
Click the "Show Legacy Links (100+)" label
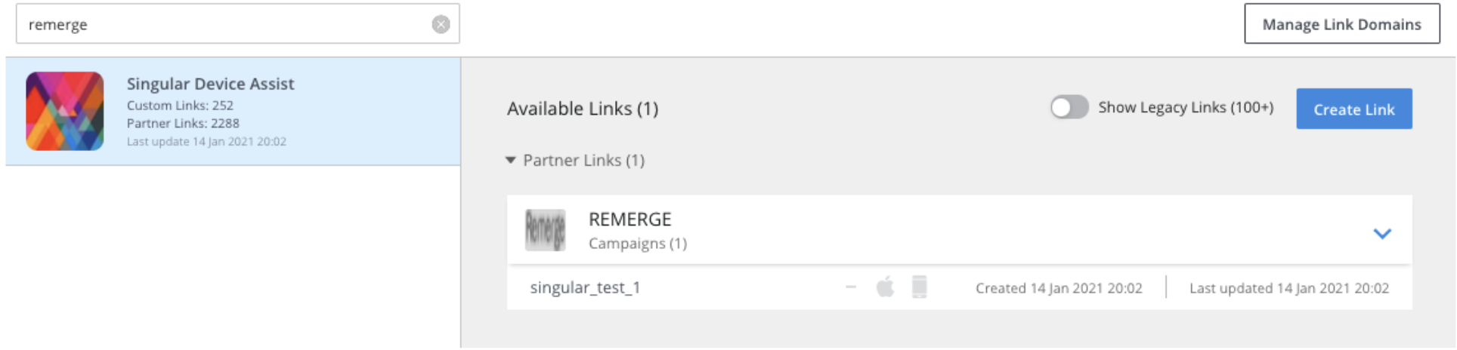tap(1186, 108)
